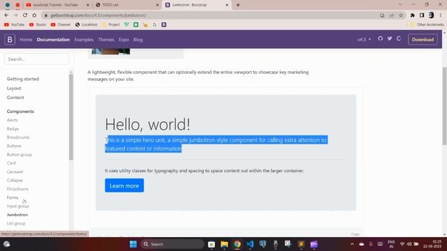Collapse the Components sidebar section
Screen dimensions: 447x251
pos(20,112)
